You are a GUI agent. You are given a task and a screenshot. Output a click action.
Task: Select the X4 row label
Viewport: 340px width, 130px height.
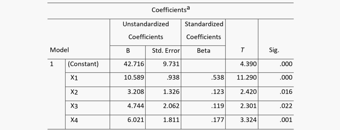click(74, 120)
